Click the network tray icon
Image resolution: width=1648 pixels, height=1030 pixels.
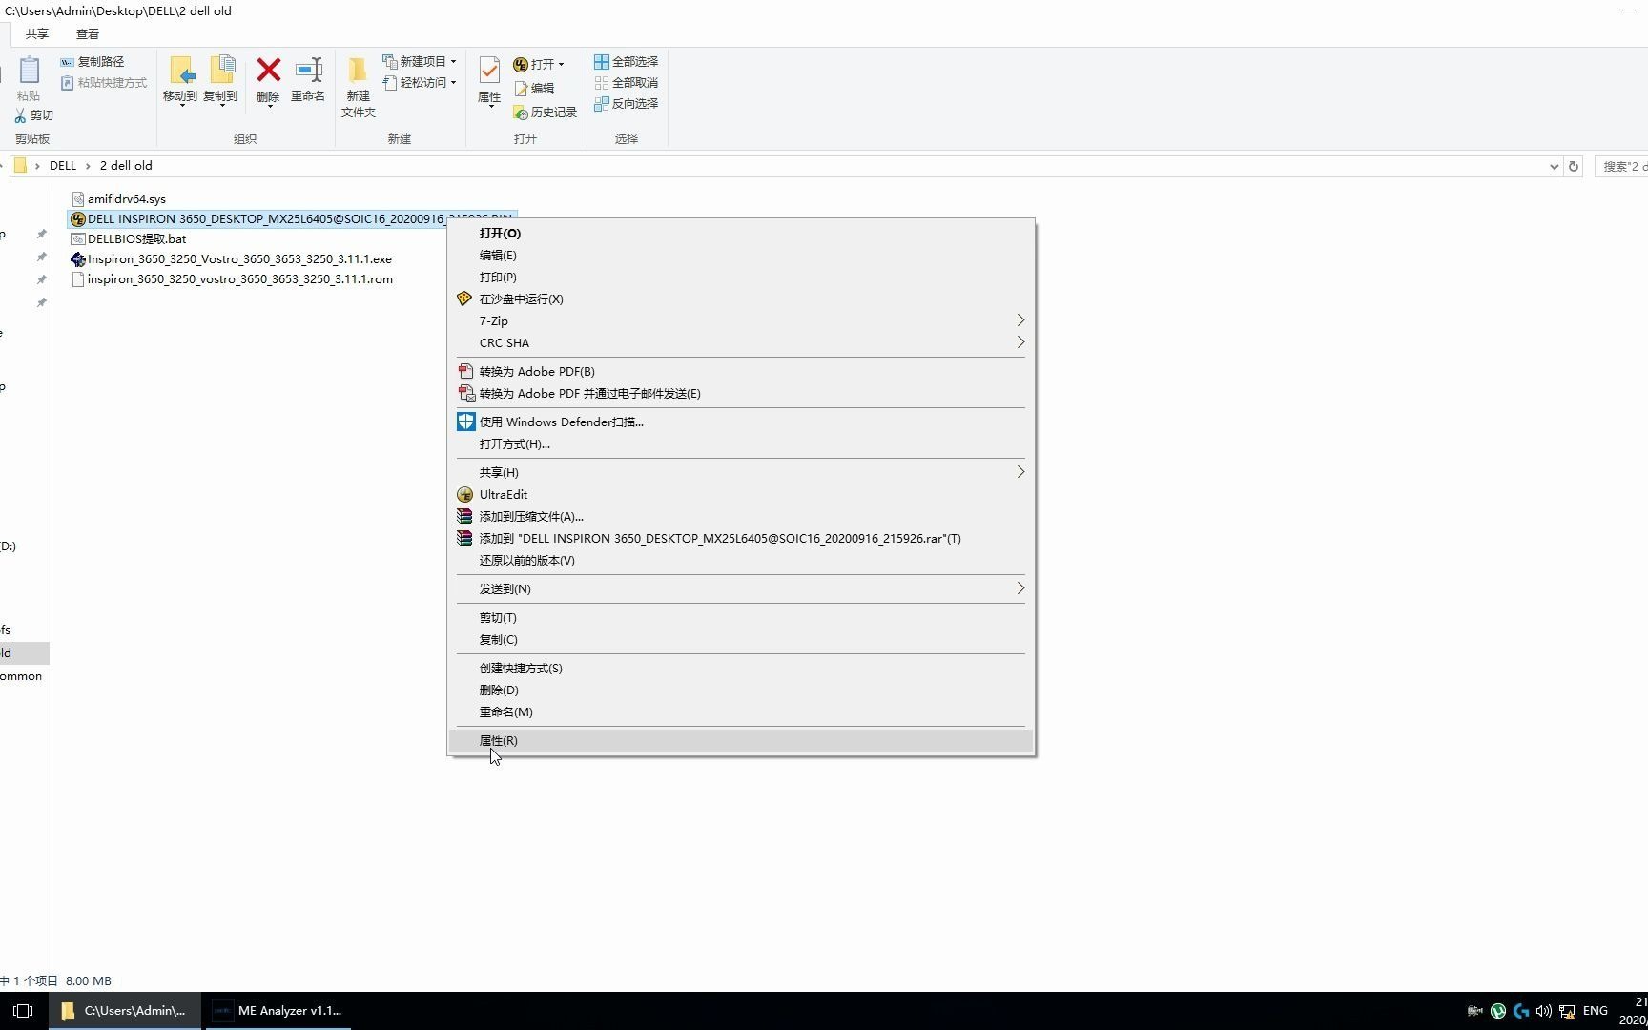click(x=1566, y=1011)
